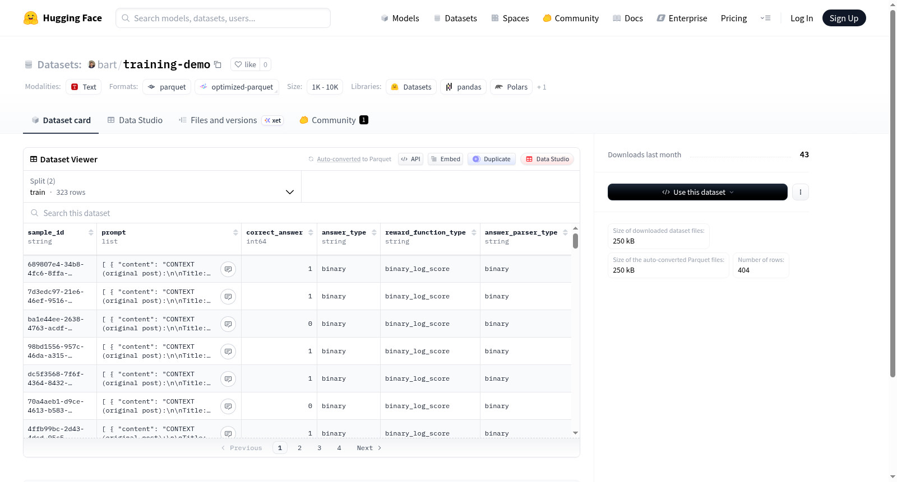Open Docs in top navigation
This screenshot has height=482, width=897.
point(628,18)
